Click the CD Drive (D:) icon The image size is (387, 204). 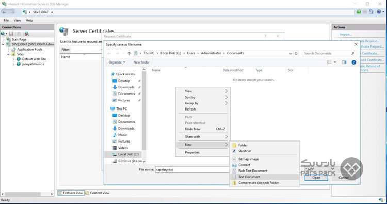[115, 161]
